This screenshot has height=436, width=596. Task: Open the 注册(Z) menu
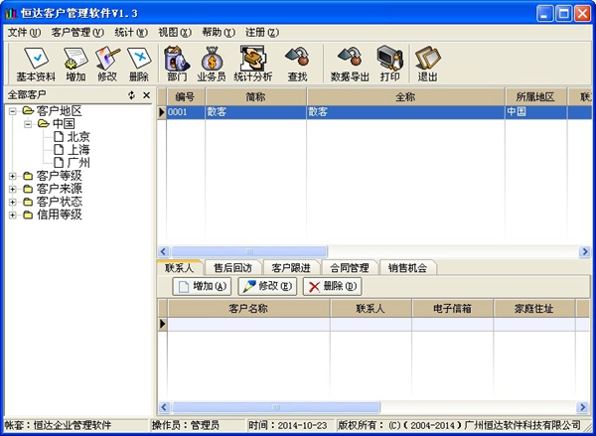[x=262, y=33]
